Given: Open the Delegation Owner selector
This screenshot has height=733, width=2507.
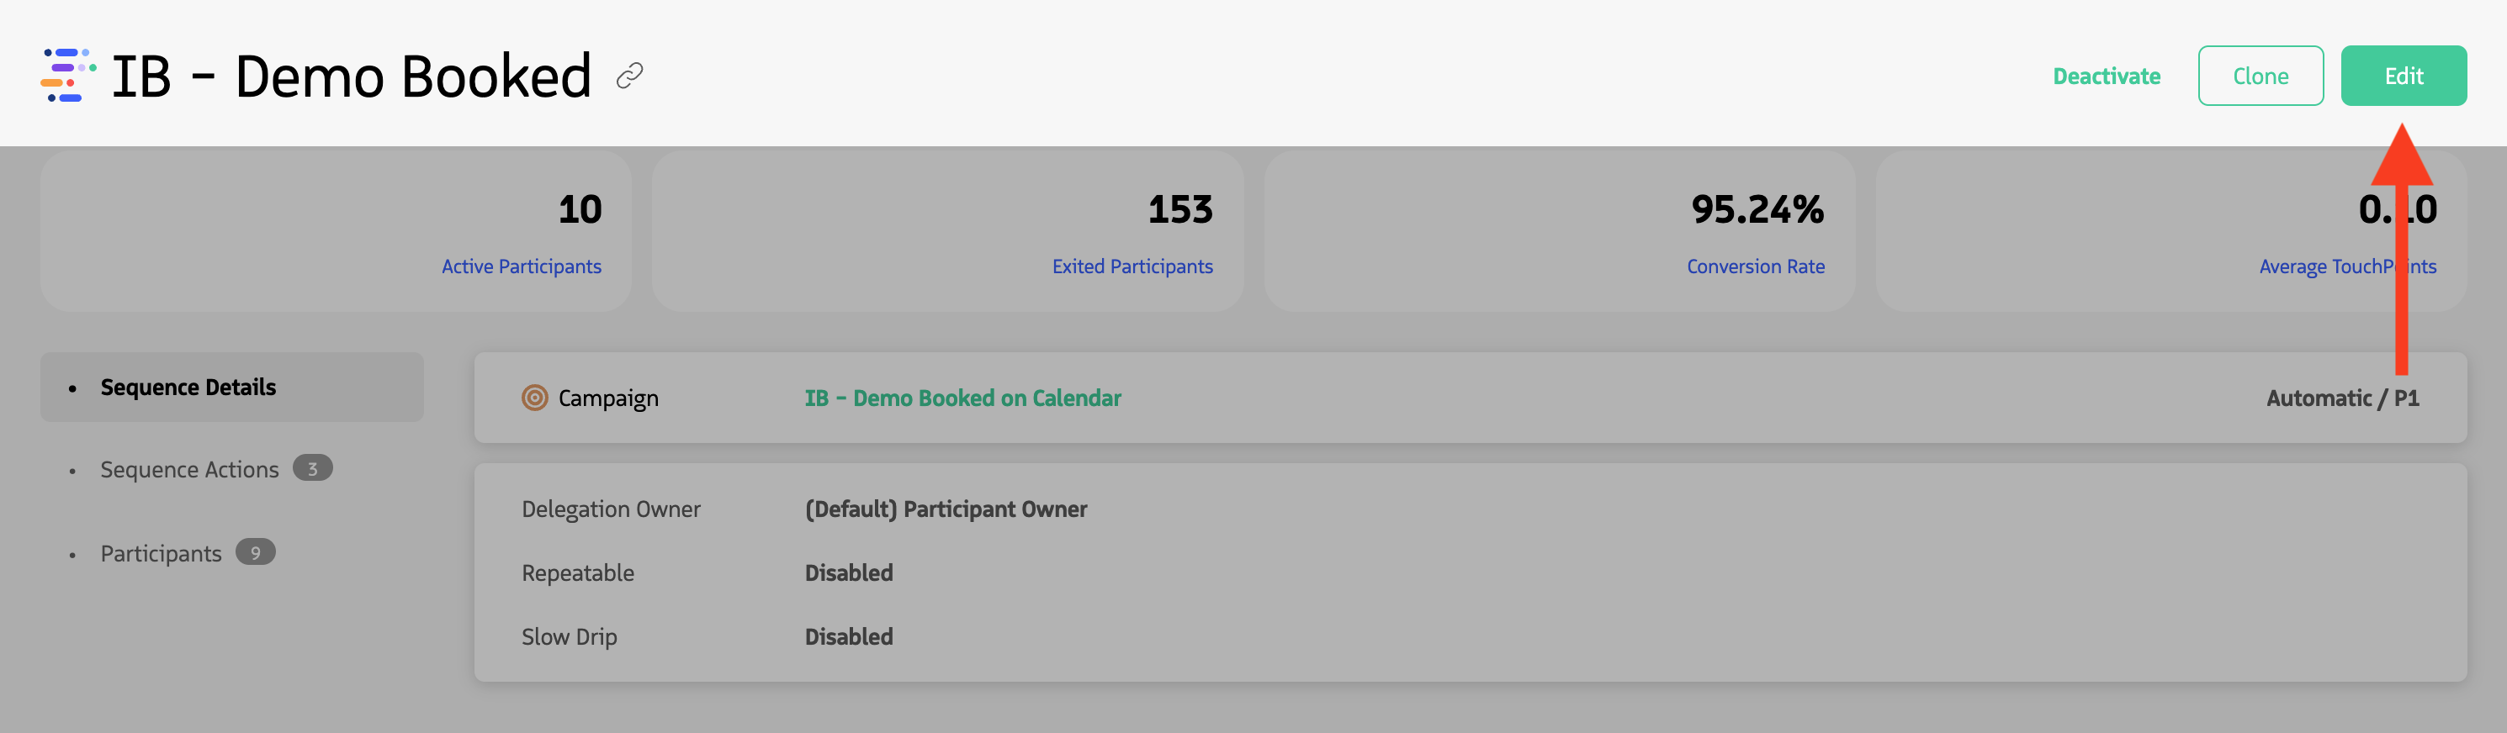Looking at the screenshot, I should (x=945, y=509).
